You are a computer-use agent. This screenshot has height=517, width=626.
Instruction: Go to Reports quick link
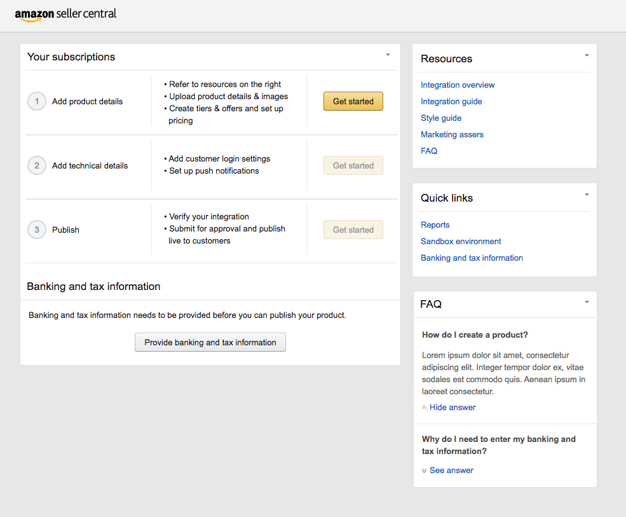pos(435,225)
